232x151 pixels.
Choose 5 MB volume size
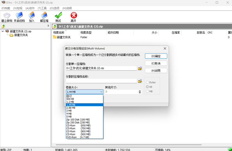pyautogui.click(x=84, y=117)
